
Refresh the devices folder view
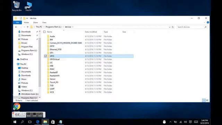point(173,27)
